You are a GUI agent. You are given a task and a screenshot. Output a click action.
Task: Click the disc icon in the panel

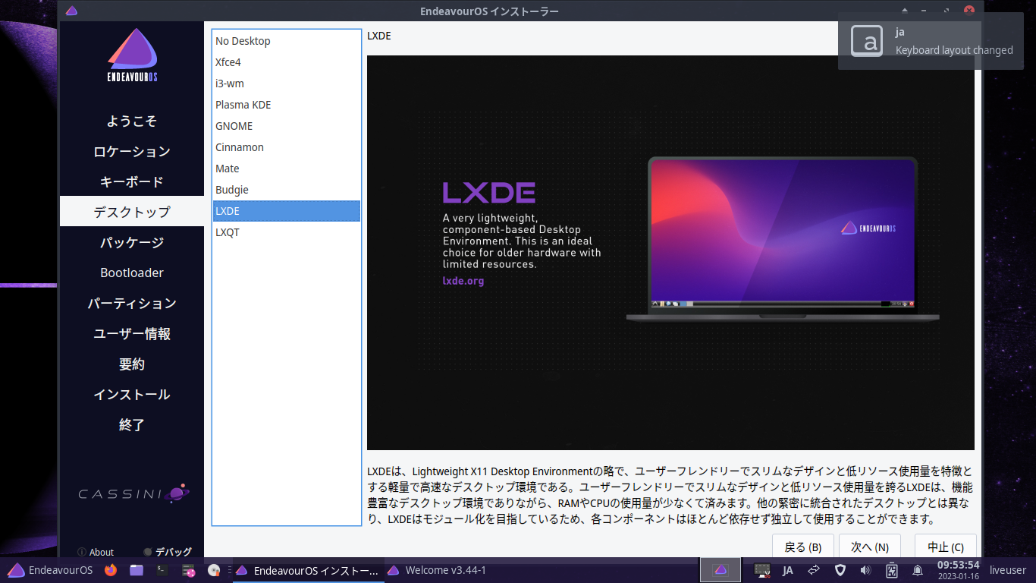click(214, 570)
